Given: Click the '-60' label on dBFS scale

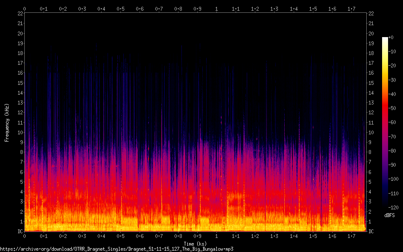Looking at the screenshot, I should (393, 122).
